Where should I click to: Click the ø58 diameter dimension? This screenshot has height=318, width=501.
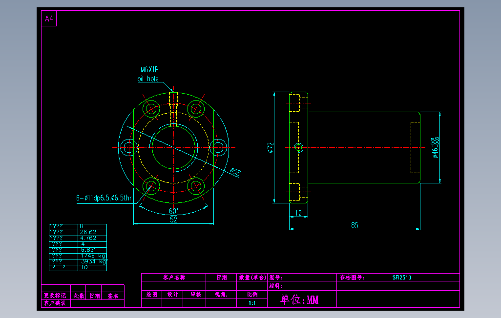click(235, 172)
